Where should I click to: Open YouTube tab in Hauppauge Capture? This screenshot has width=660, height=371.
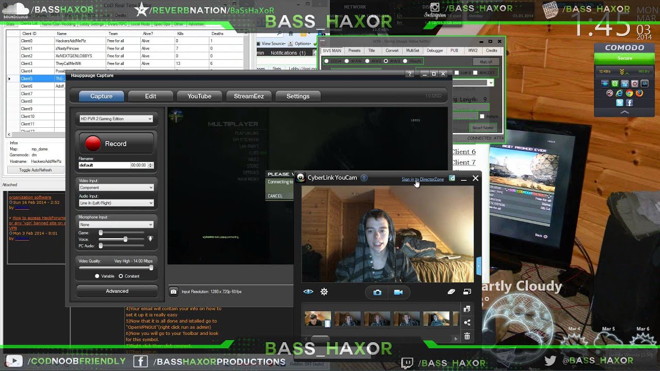click(x=200, y=96)
